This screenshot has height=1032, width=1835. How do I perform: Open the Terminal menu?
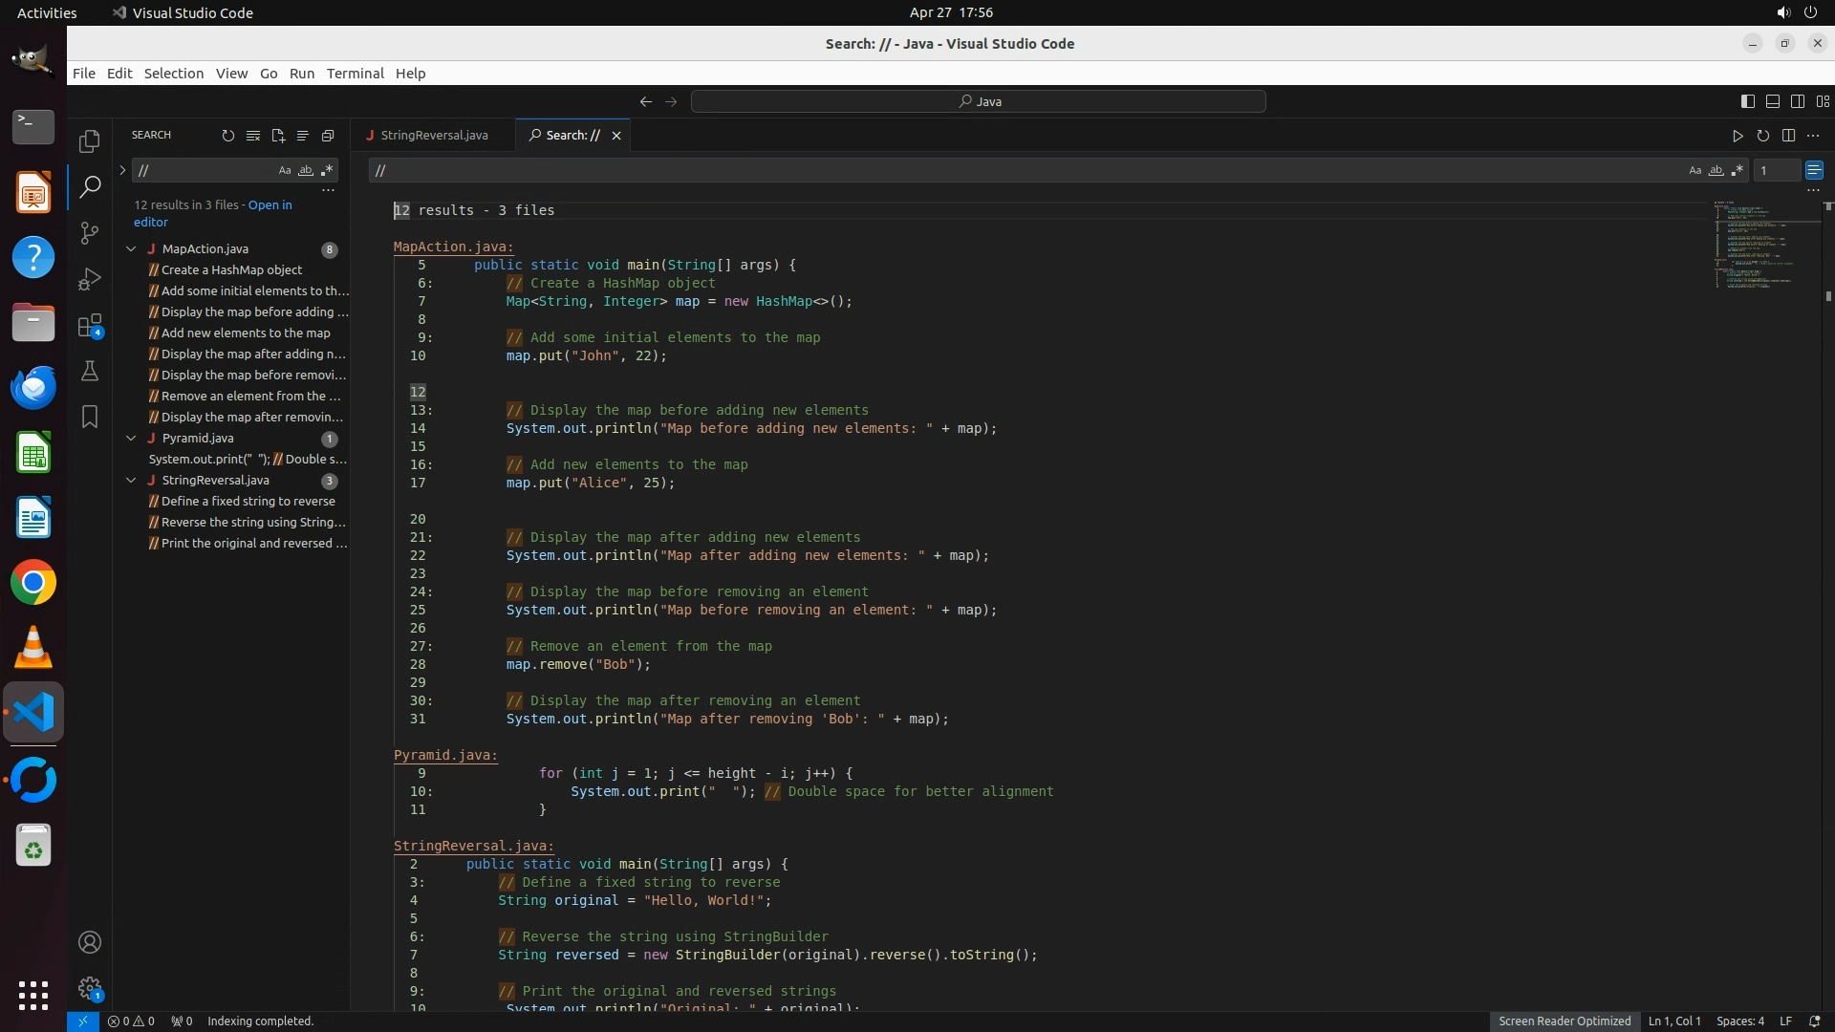(355, 74)
